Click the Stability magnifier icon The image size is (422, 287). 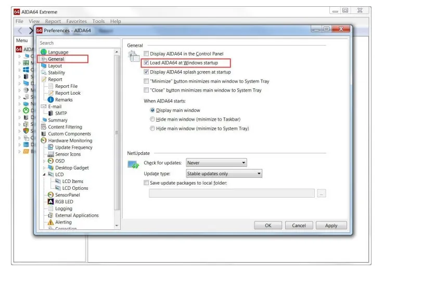[44, 72]
